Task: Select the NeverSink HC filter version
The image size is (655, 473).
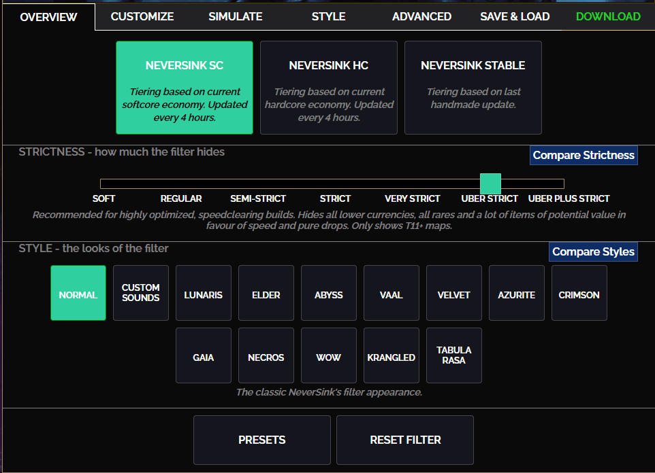Action: pyautogui.click(x=329, y=88)
